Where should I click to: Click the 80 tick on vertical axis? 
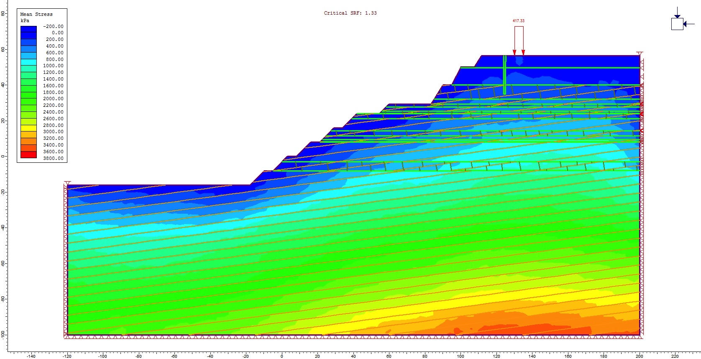point(3,13)
